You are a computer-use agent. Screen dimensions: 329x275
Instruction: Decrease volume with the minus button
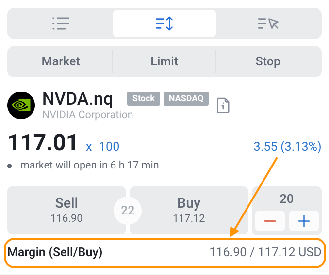pyautogui.click(x=270, y=221)
